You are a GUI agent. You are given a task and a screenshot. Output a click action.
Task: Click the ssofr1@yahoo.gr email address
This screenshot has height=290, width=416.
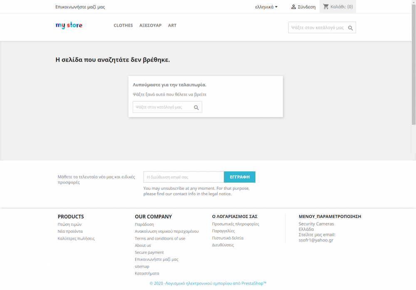[x=316, y=240]
